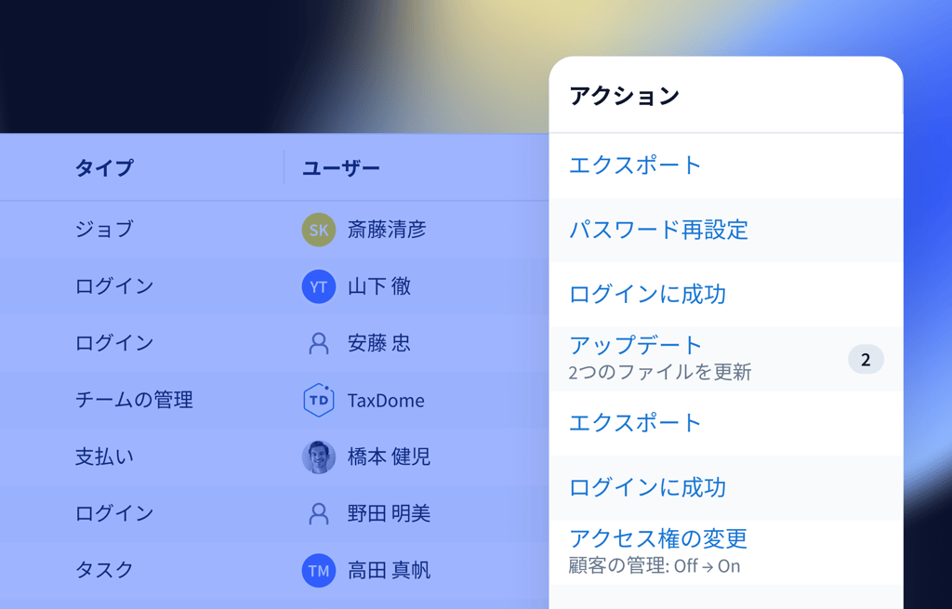Select the タスク type row
952x609 pixels.
tap(104, 570)
